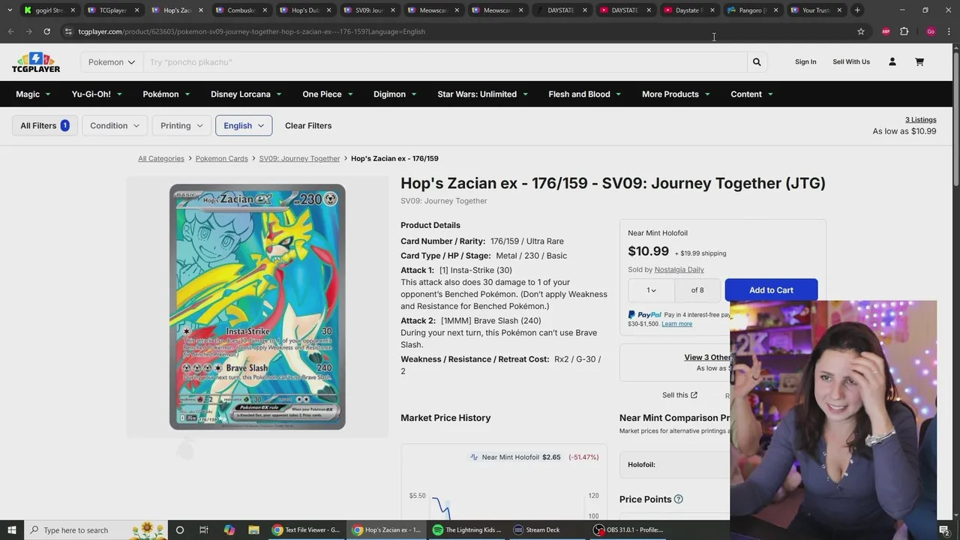Expand the Printing filter dropdown
This screenshot has height=540, width=960.
pyautogui.click(x=181, y=125)
